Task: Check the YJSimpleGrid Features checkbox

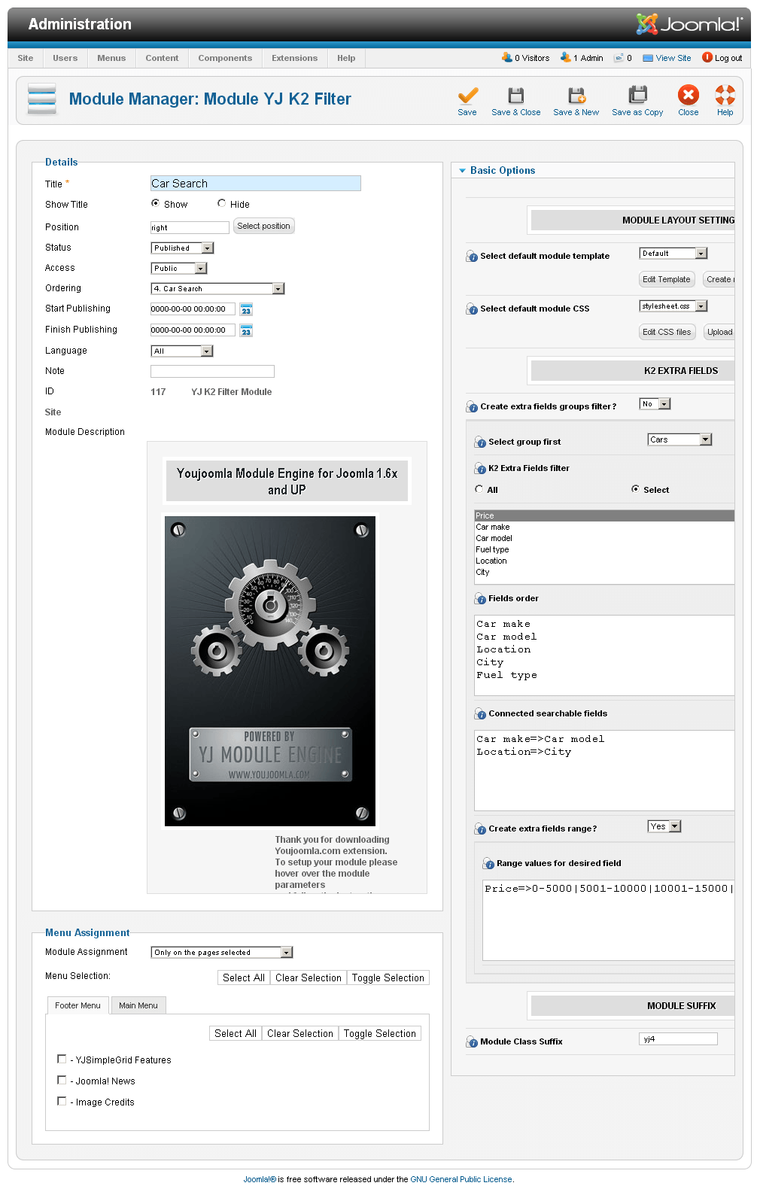Action: click(x=62, y=1059)
